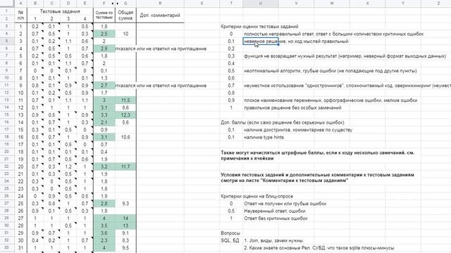
Task: Select the green cell with total 11,7
Action: coord(125,167)
